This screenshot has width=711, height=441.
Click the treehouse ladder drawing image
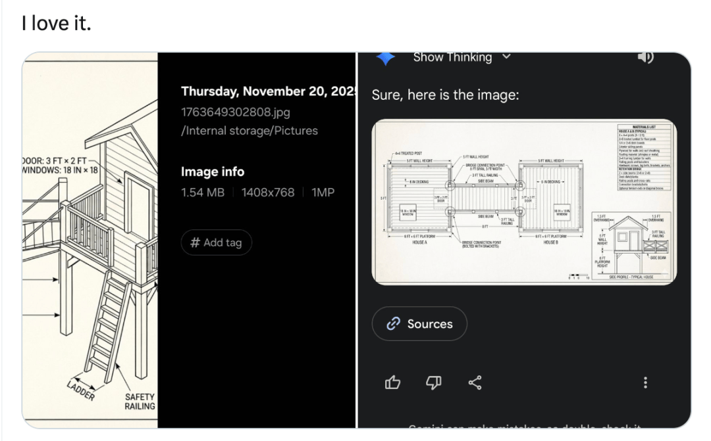[x=90, y=240]
